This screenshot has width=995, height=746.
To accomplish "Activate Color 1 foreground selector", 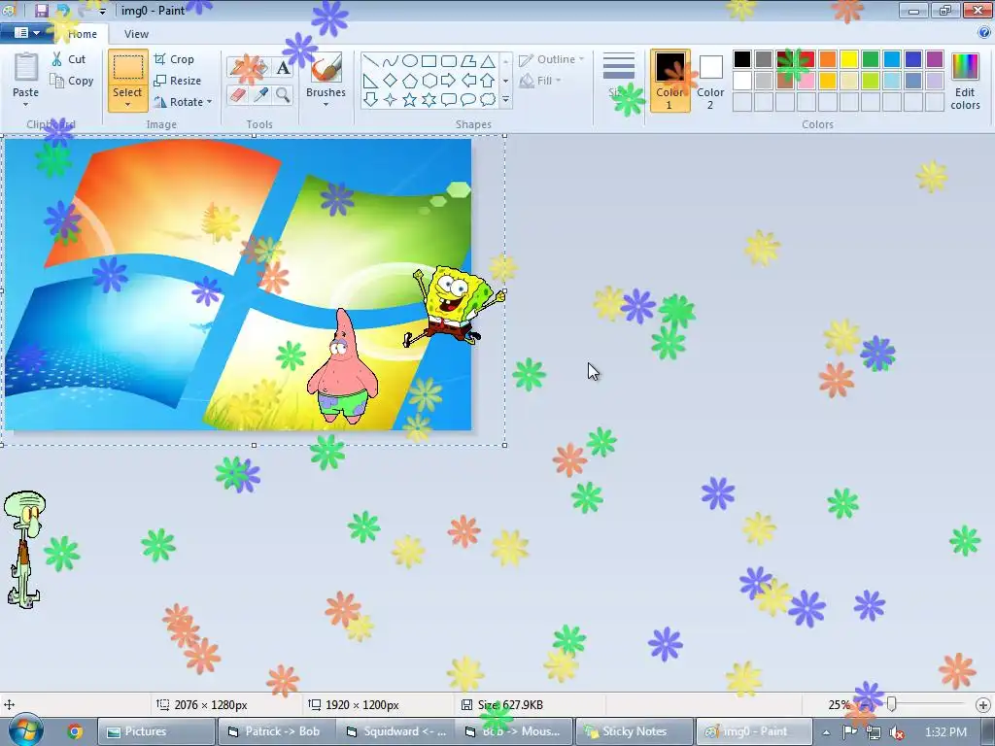I will click(669, 81).
